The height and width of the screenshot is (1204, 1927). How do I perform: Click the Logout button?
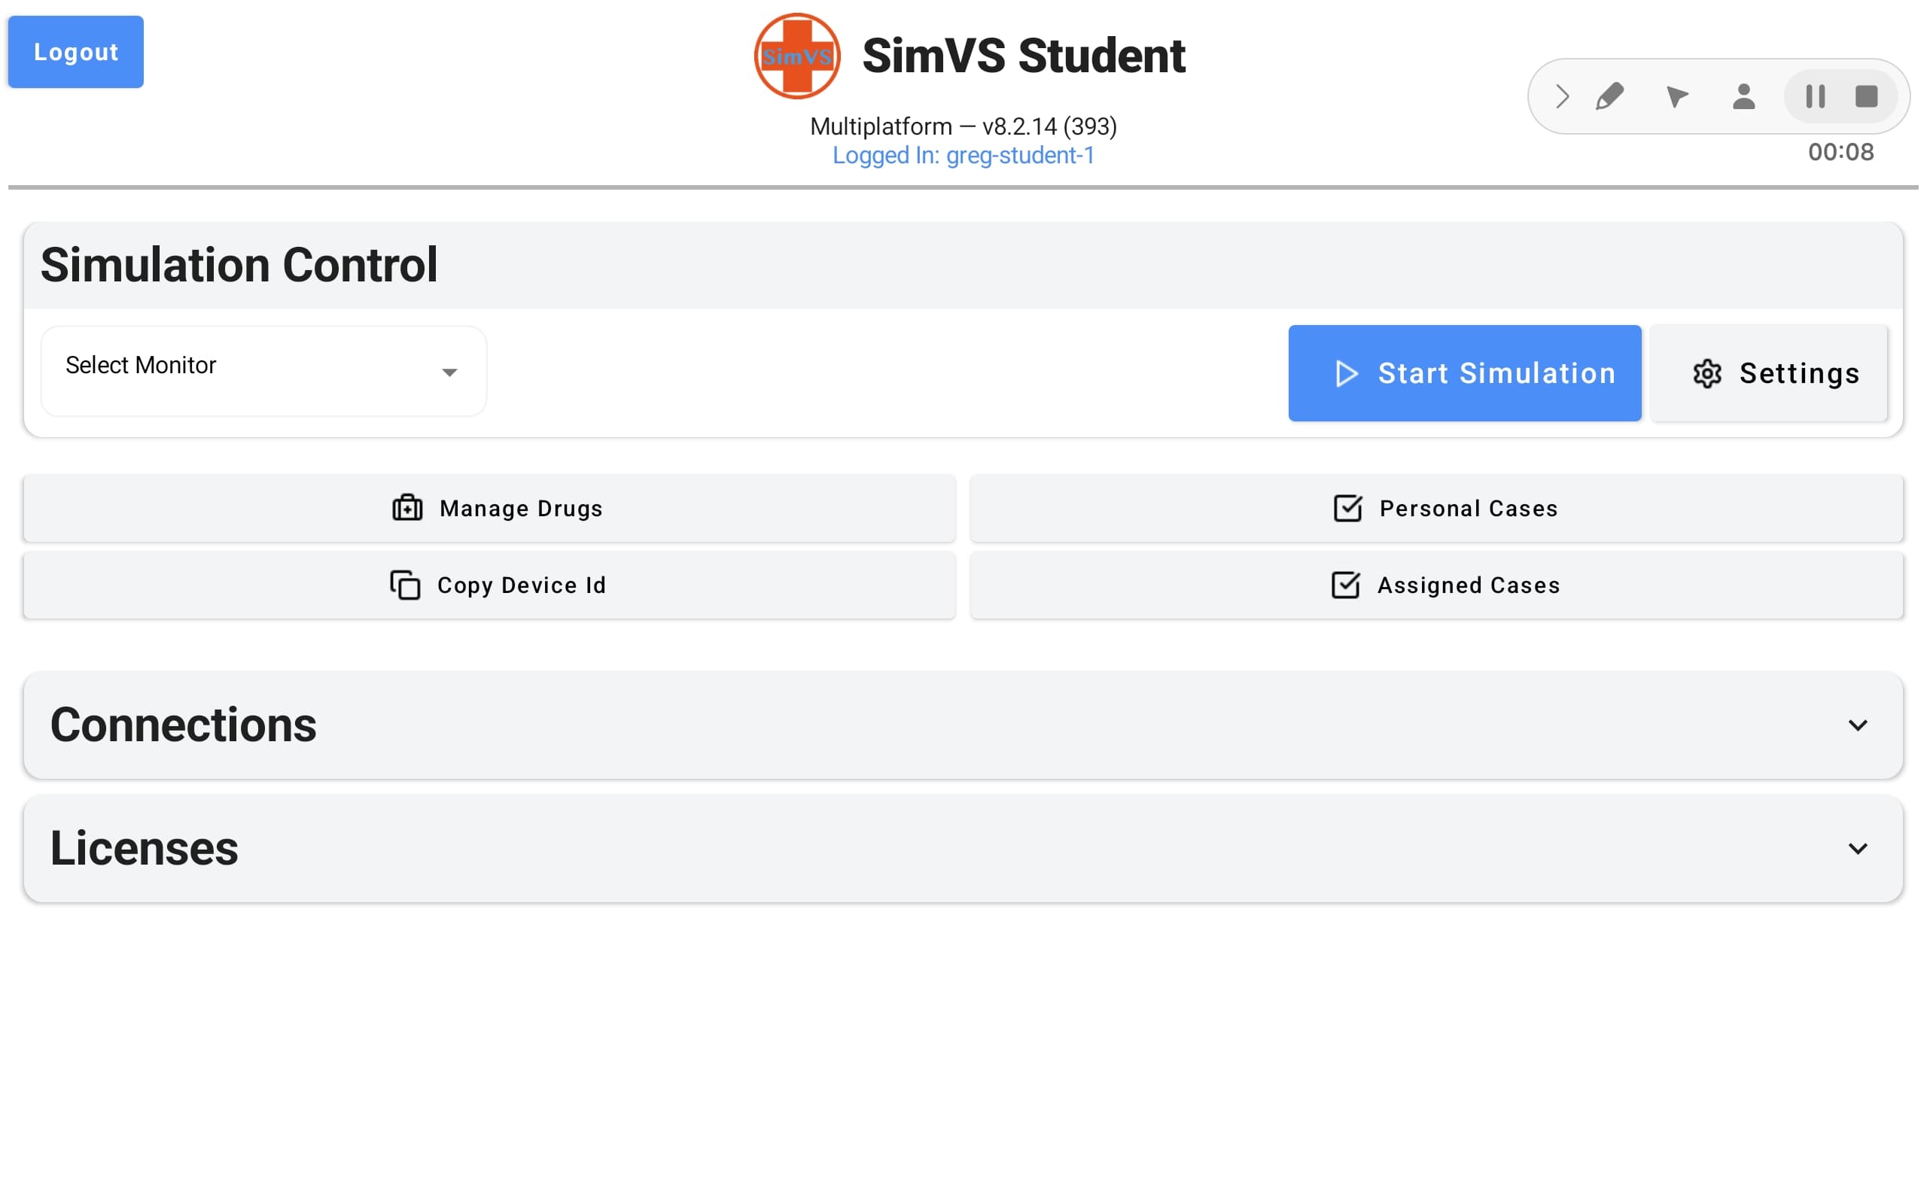pyautogui.click(x=75, y=51)
